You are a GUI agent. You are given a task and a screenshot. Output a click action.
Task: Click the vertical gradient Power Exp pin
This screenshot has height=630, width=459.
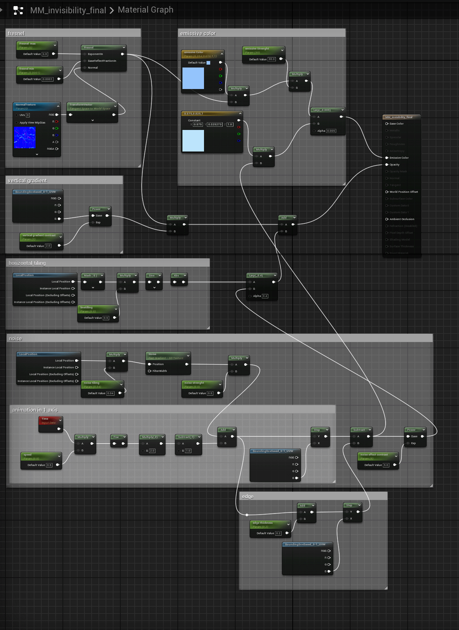93,223
